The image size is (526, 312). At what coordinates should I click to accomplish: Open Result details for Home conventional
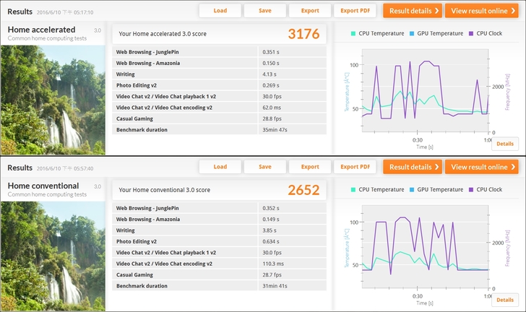coord(412,167)
